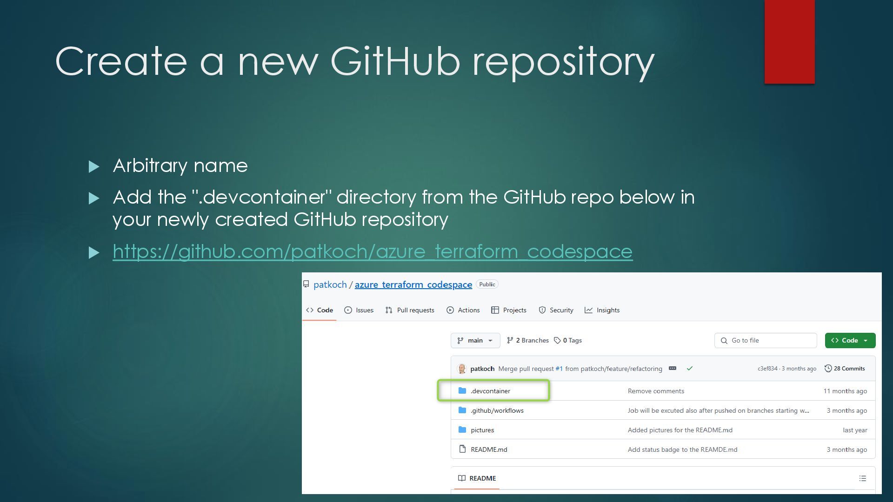Open the Pull requests tab

[x=410, y=310]
